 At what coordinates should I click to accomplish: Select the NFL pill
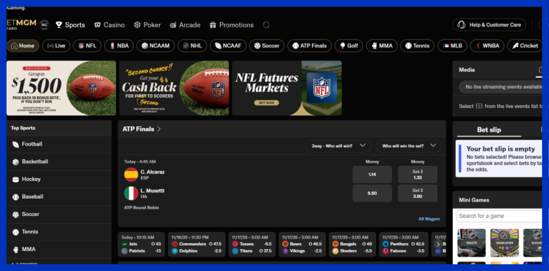coord(87,46)
